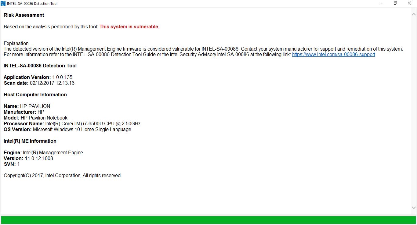Image resolution: width=417 pixels, height=225 pixels.
Task: Click the OS Version line
Action: click(x=67, y=130)
